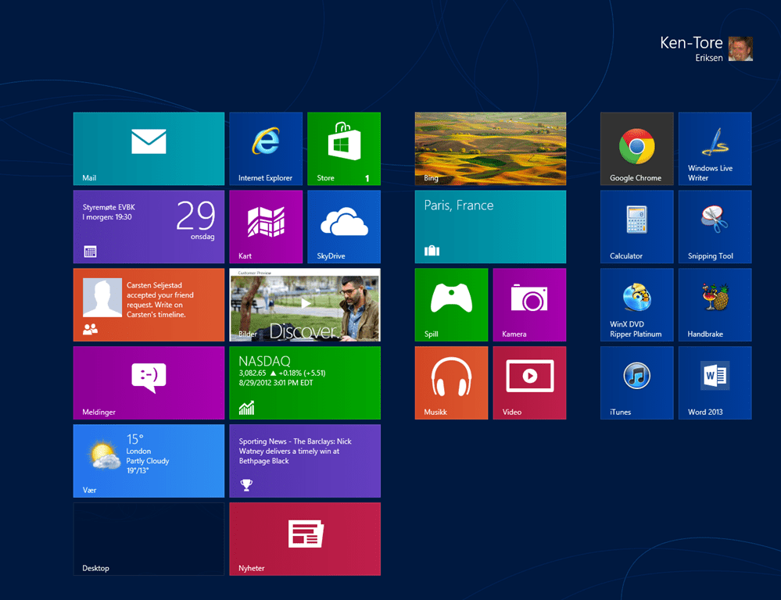Launch the Handbrake tile
Image resolution: width=781 pixels, height=600 pixels.
tap(715, 305)
